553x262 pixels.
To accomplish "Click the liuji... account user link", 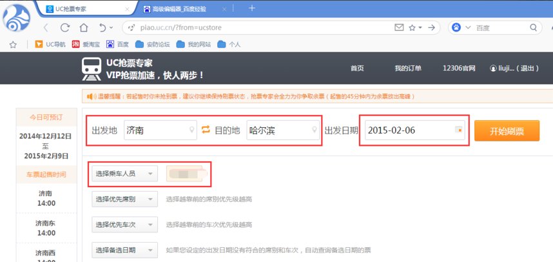I will [502, 68].
